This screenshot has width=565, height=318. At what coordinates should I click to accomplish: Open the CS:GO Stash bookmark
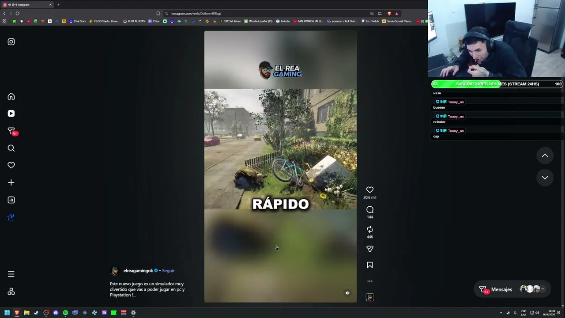[104, 21]
